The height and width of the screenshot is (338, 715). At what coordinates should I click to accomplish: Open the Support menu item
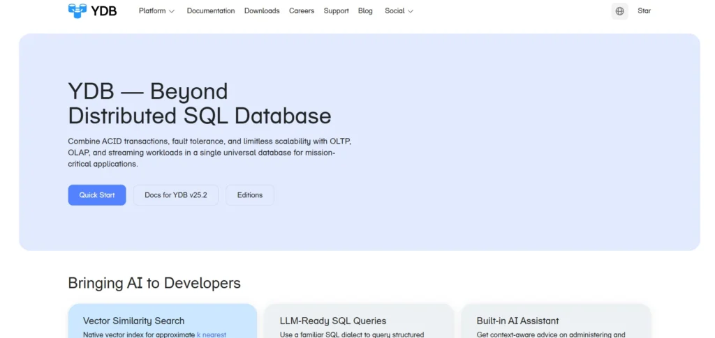point(336,11)
